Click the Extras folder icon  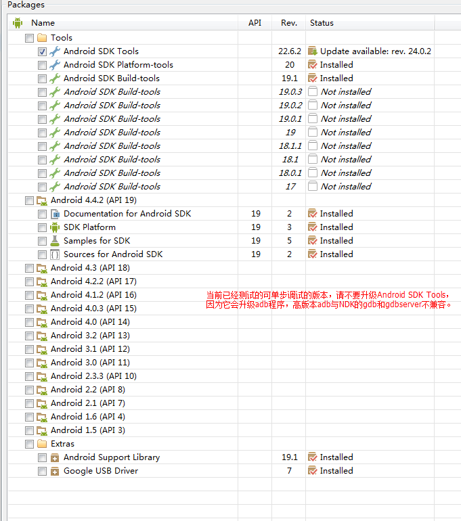coord(42,444)
